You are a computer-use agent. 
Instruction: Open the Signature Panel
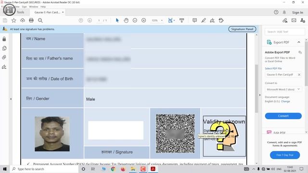pyautogui.click(x=242, y=29)
